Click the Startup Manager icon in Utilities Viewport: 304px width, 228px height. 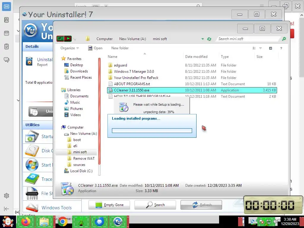pyautogui.click(x=32, y=136)
